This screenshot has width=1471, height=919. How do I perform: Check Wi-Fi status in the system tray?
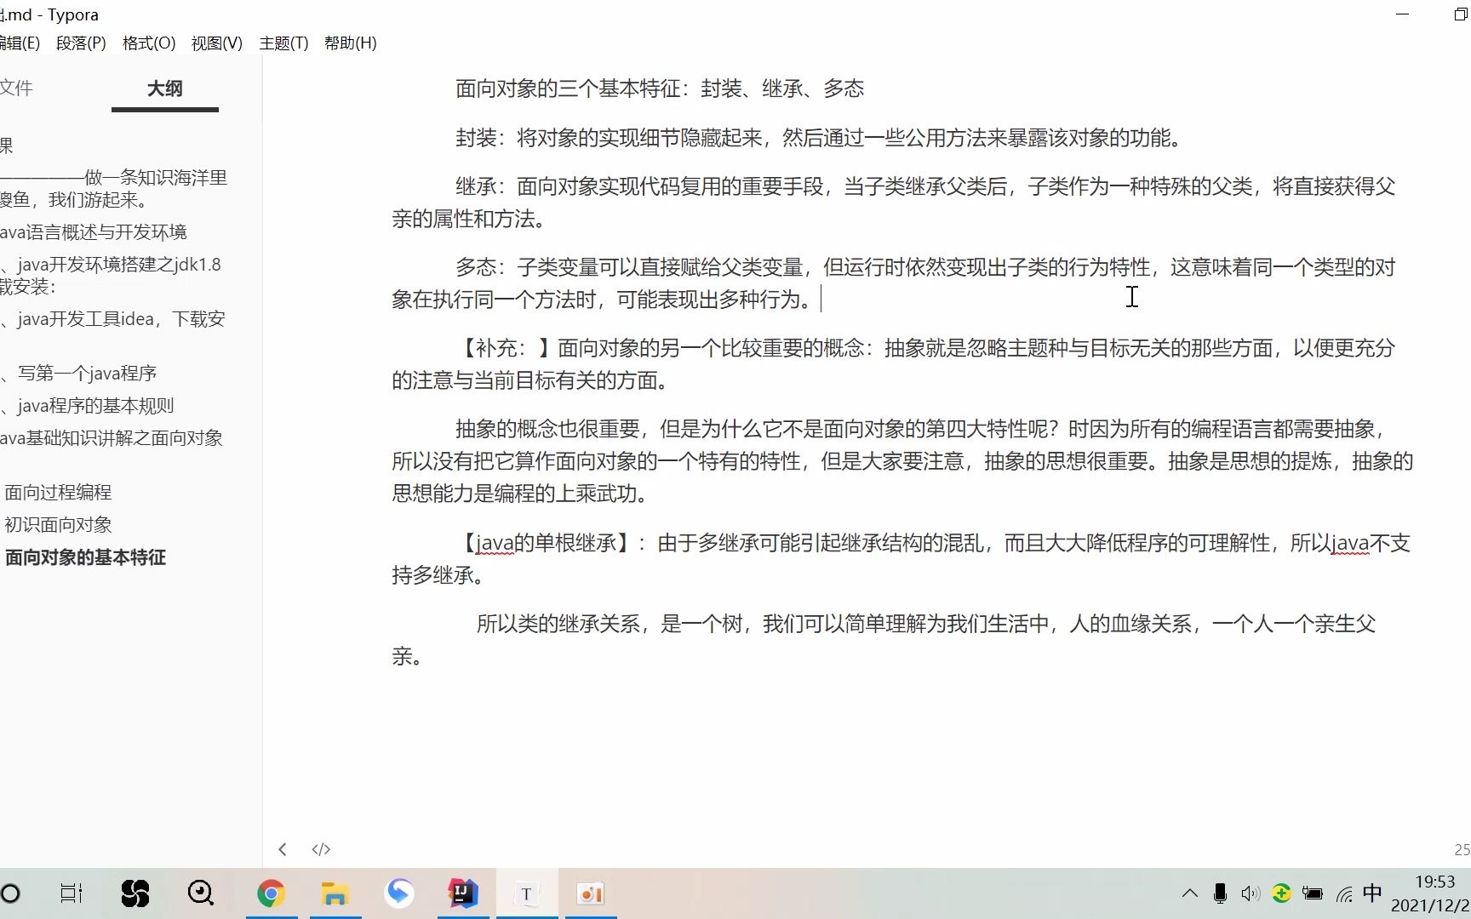(x=1343, y=893)
